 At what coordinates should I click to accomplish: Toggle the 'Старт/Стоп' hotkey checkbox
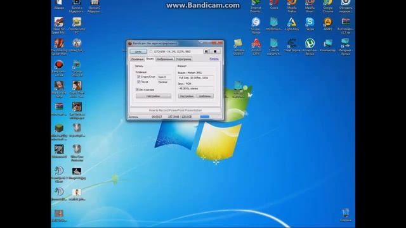tap(138, 77)
